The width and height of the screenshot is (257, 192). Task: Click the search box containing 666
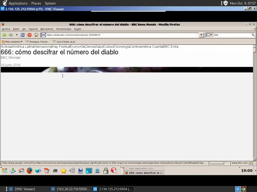pyautogui.click(x=232, y=35)
